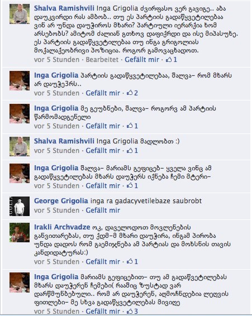This screenshot has height=316, width=252.
Task: Click thumbs-up icon showing 3 likes
Action: tap(130, 312)
